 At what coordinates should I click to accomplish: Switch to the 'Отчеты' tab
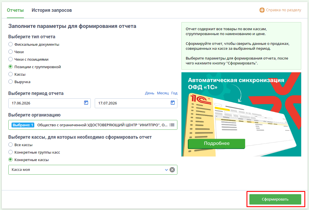[15, 10]
